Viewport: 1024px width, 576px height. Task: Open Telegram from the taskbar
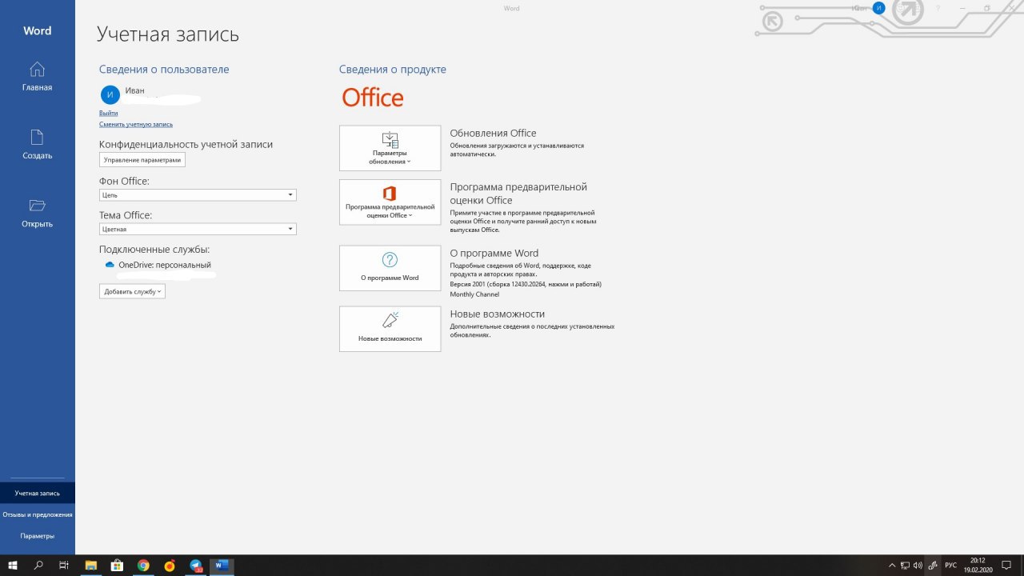tap(196, 566)
